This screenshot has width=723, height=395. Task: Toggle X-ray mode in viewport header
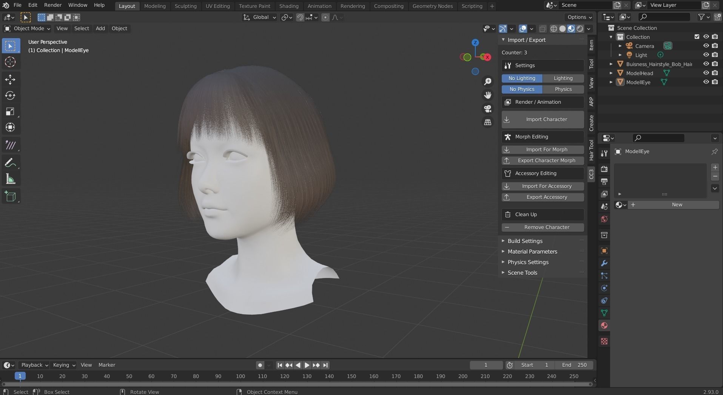[543, 29]
